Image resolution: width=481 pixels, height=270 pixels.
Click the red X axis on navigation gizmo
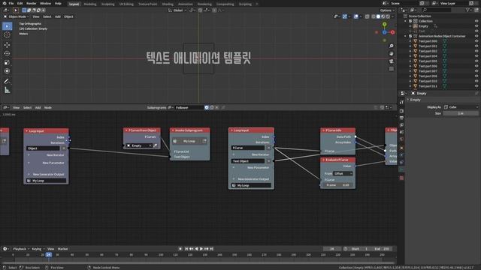click(392, 32)
